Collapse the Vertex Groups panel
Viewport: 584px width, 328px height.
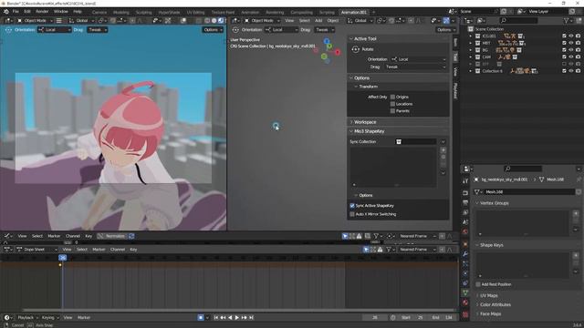pyautogui.click(x=494, y=203)
